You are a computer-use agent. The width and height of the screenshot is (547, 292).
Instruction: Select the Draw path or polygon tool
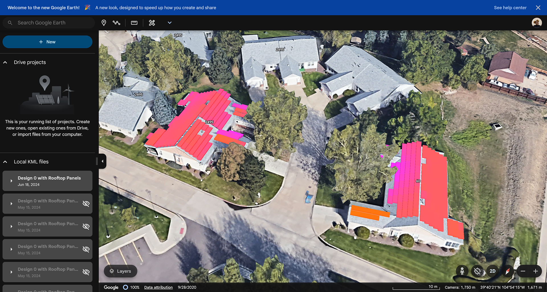[x=116, y=23]
